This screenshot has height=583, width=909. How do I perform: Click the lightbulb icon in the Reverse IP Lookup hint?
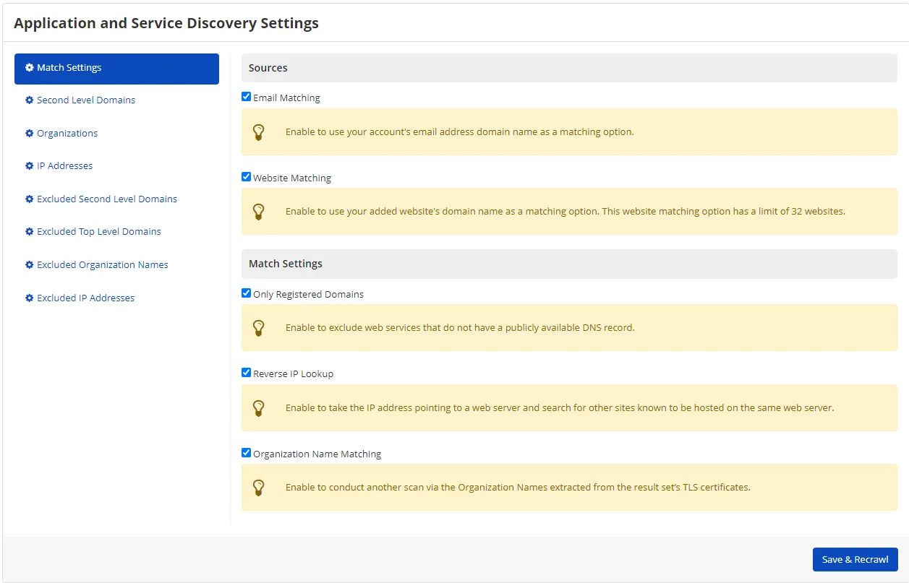259,407
